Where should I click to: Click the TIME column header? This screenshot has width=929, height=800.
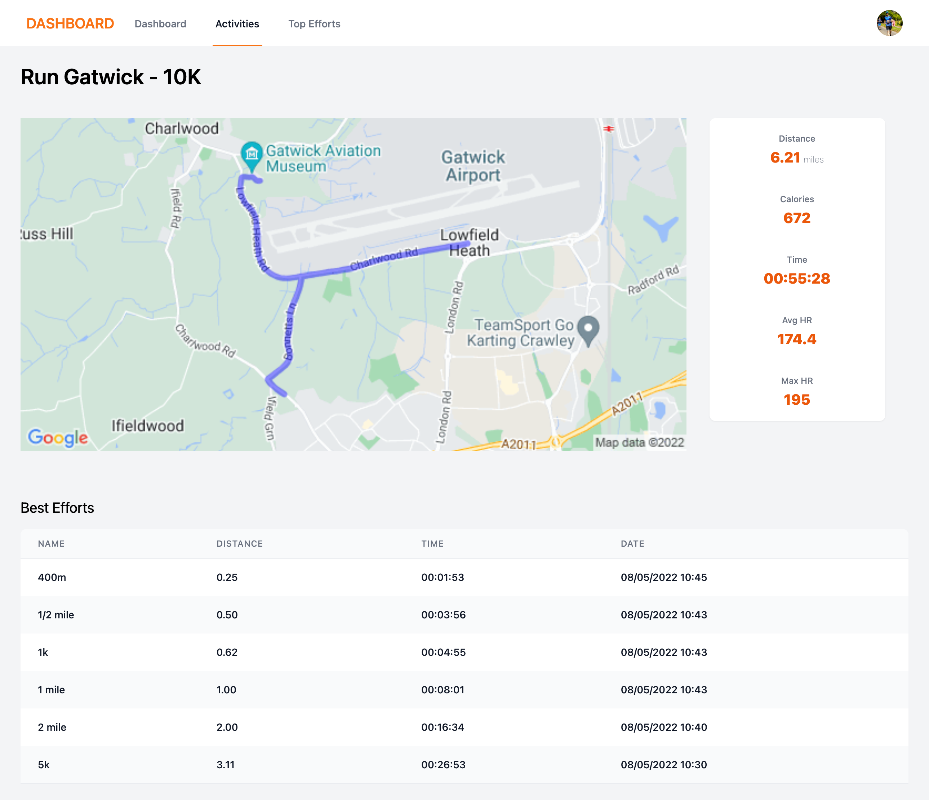point(432,543)
